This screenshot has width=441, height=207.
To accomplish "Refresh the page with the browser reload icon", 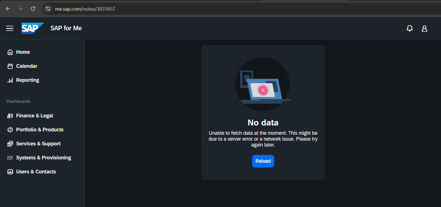I will pos(33,9).
